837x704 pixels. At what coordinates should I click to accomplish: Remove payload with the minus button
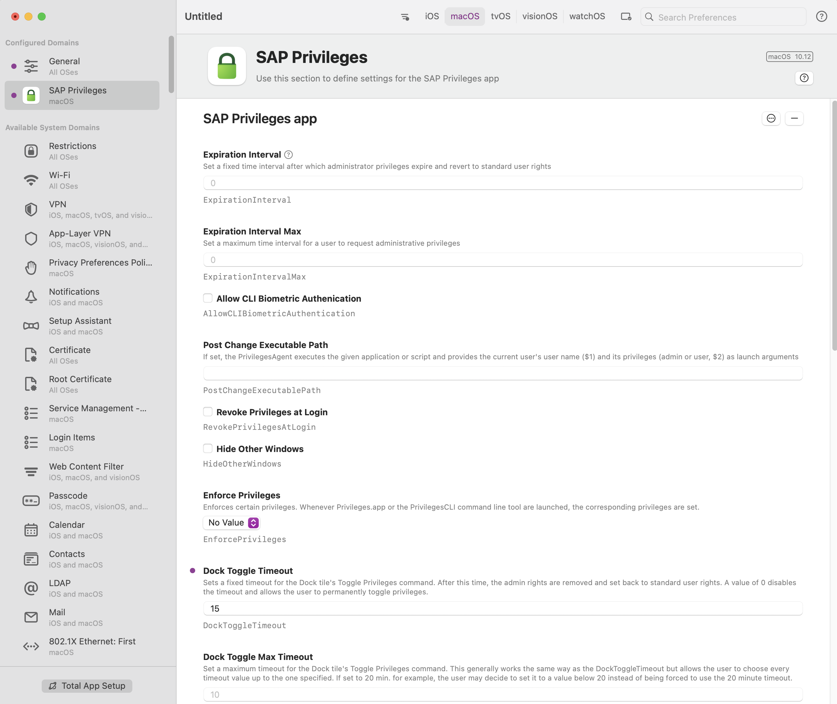pyautogui.click(x=794, y=118)
